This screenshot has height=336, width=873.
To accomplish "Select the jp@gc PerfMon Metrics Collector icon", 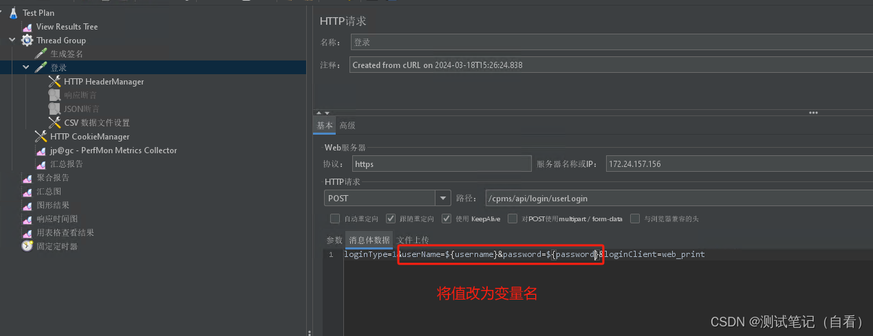I will pos(41,150).
